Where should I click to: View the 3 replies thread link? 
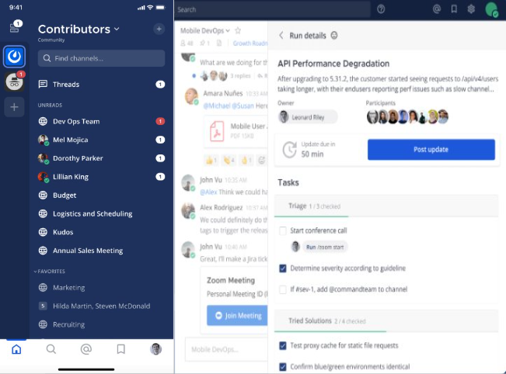(x=240, y=76)
